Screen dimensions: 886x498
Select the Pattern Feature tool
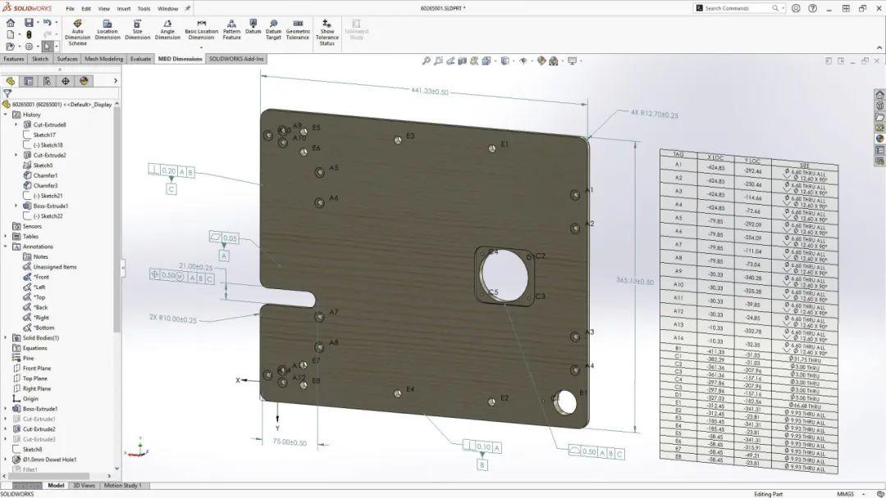click(231, 31)
